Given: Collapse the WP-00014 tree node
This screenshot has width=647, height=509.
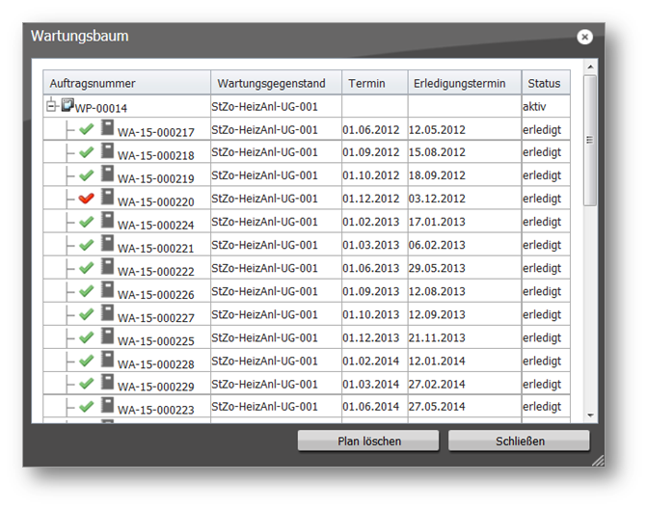Looking at the screenshot, I should [51, 106].
